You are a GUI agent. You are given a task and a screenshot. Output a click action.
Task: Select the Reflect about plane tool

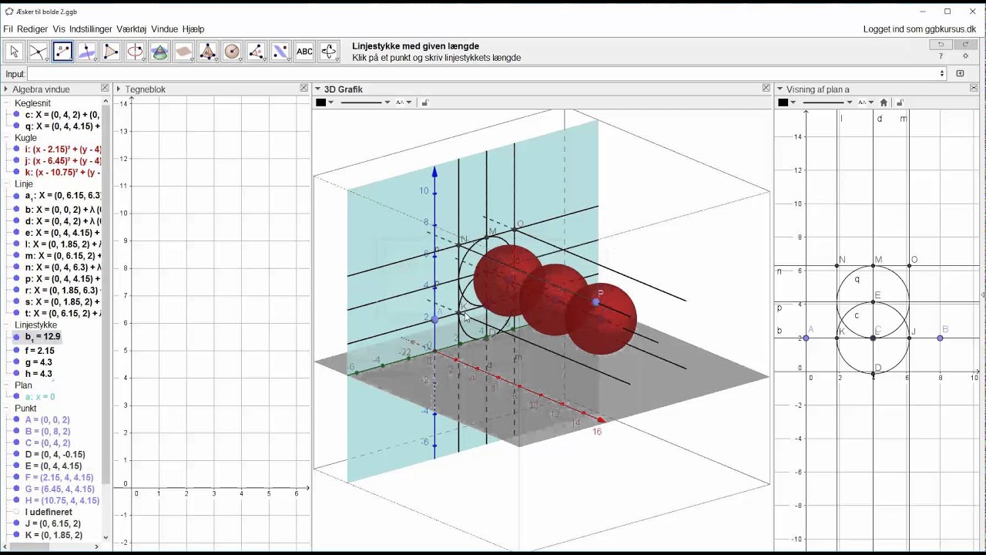pos(280,52)
